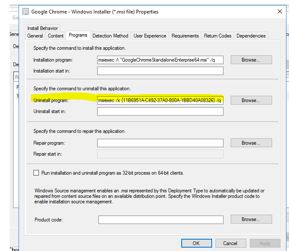Click the 'Uninstall program:' label

(51, 100)
